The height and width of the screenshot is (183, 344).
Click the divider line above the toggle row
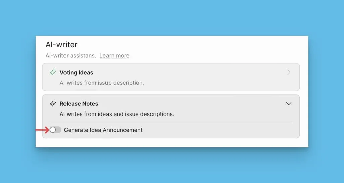coord(171,122)
